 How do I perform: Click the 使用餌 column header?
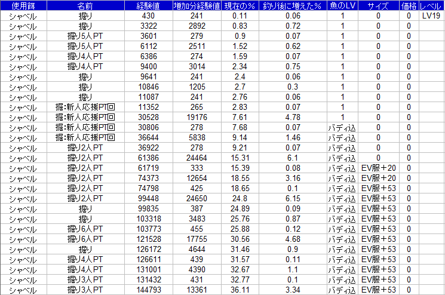(x=23, y=5)
